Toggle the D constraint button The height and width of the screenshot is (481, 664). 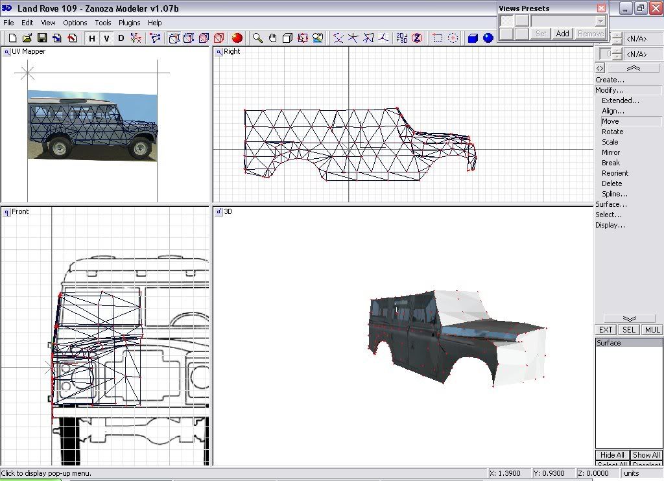121,38
